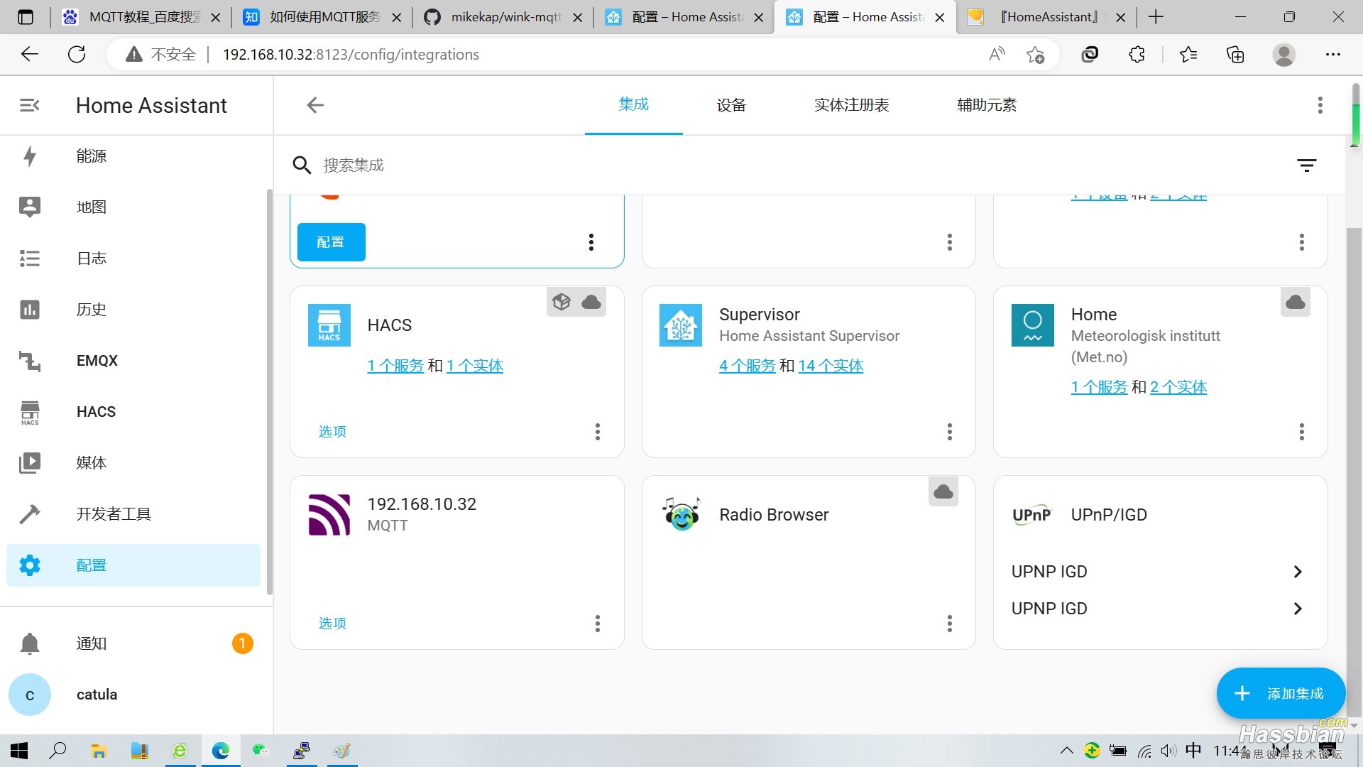The image size is (1363, 767).
Task: Click HACS custom integration box icon
Action: click(x=562, y=302)
